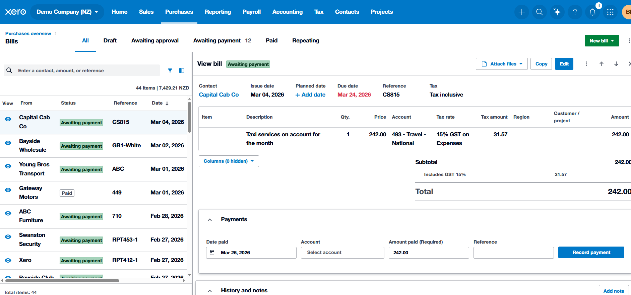Open the app launcher grid icon
Viewport: 631px width, 295px height.
pyautogui.click(x=610, y=12)
